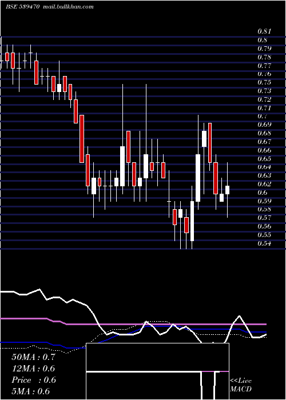
Task: Select the 0.57 price axis label
Action: pyautogui.click(x=264, y=218)
